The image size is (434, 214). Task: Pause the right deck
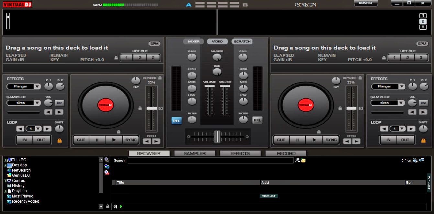298,140
